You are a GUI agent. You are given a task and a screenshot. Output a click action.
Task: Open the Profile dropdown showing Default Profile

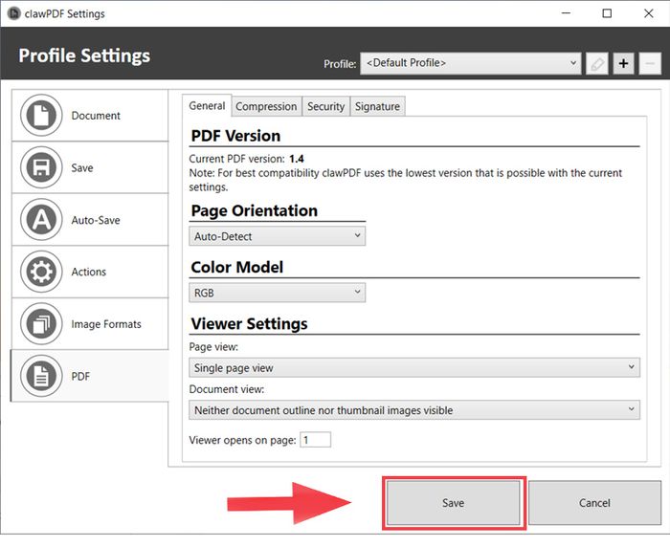click(x=471, y=63)
